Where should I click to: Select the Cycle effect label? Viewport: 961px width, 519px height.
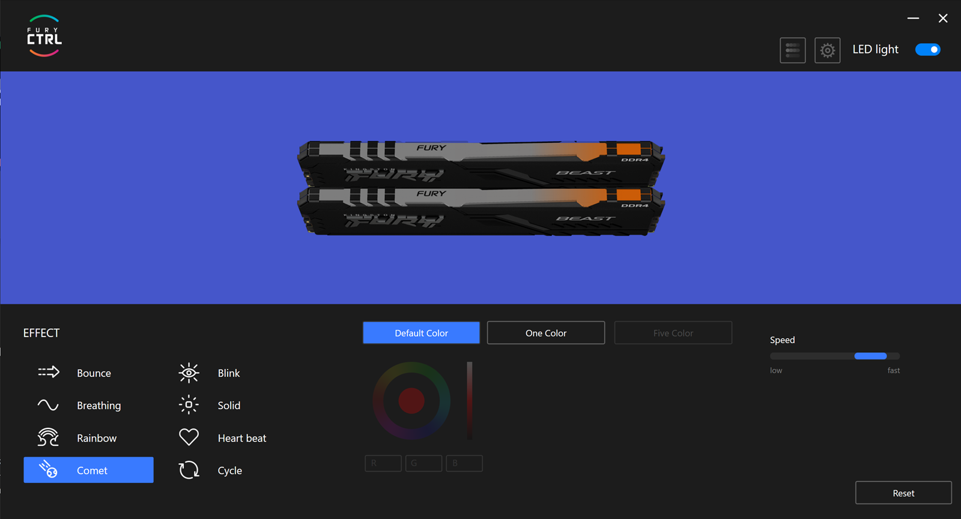(230, 471)
